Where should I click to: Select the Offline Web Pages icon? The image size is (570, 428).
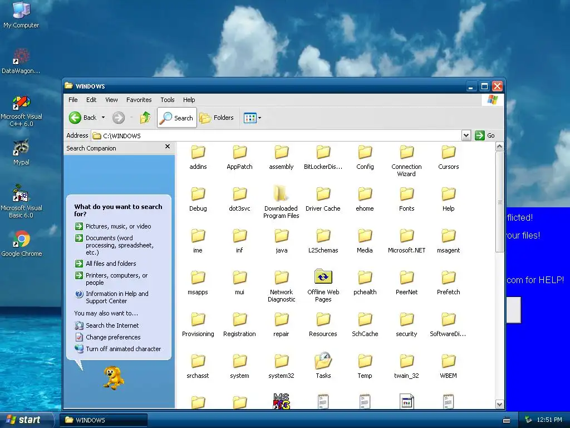click(x=323, y=286)
